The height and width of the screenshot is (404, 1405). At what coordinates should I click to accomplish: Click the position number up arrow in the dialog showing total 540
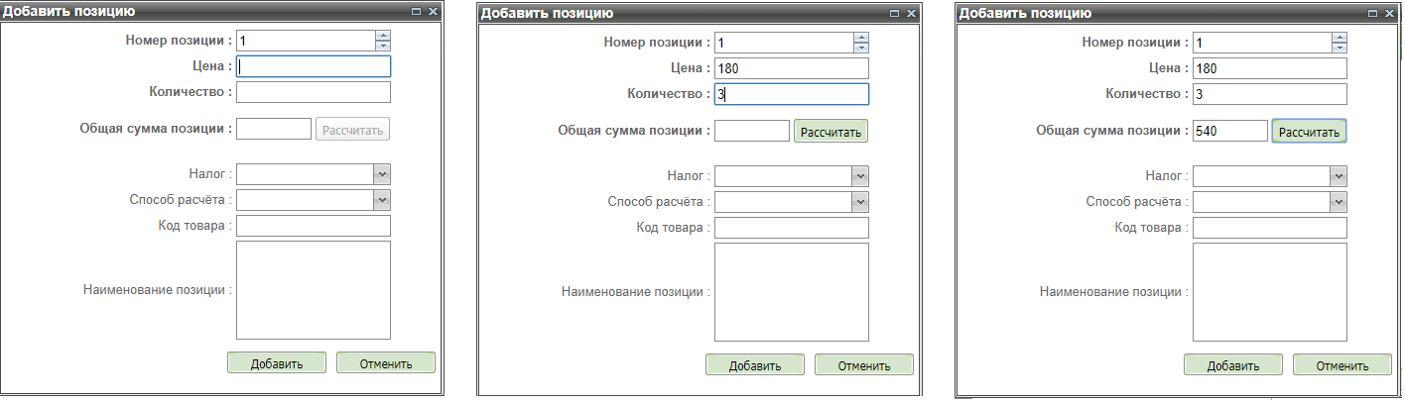(x=1340, y=37)
